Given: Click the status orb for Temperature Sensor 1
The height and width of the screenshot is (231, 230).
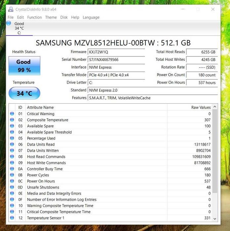Looking at the screenshot, I should coord(12,218).
